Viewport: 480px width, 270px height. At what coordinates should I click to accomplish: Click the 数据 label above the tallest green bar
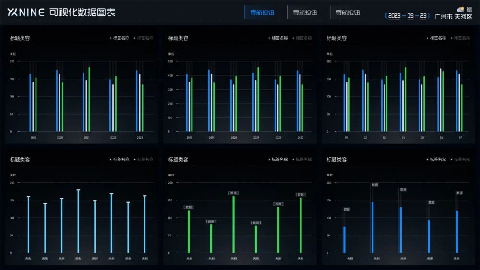click(x=234, y=193)
